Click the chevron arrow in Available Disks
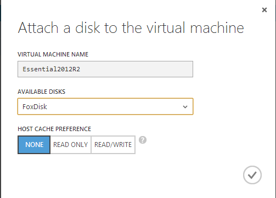The height and width of the screenshot is (198, 276). [185, 107]
